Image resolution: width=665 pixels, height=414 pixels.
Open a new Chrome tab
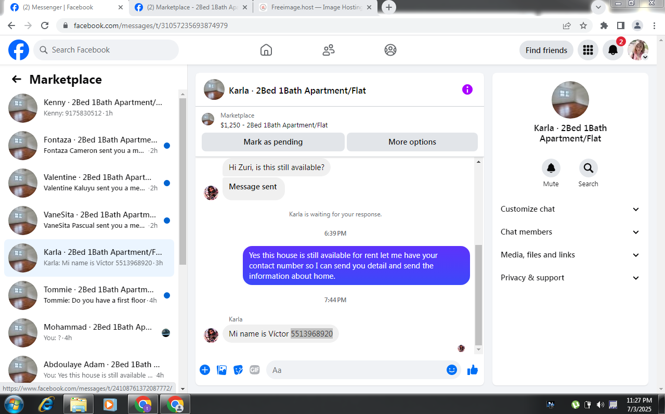click(388, 7)
